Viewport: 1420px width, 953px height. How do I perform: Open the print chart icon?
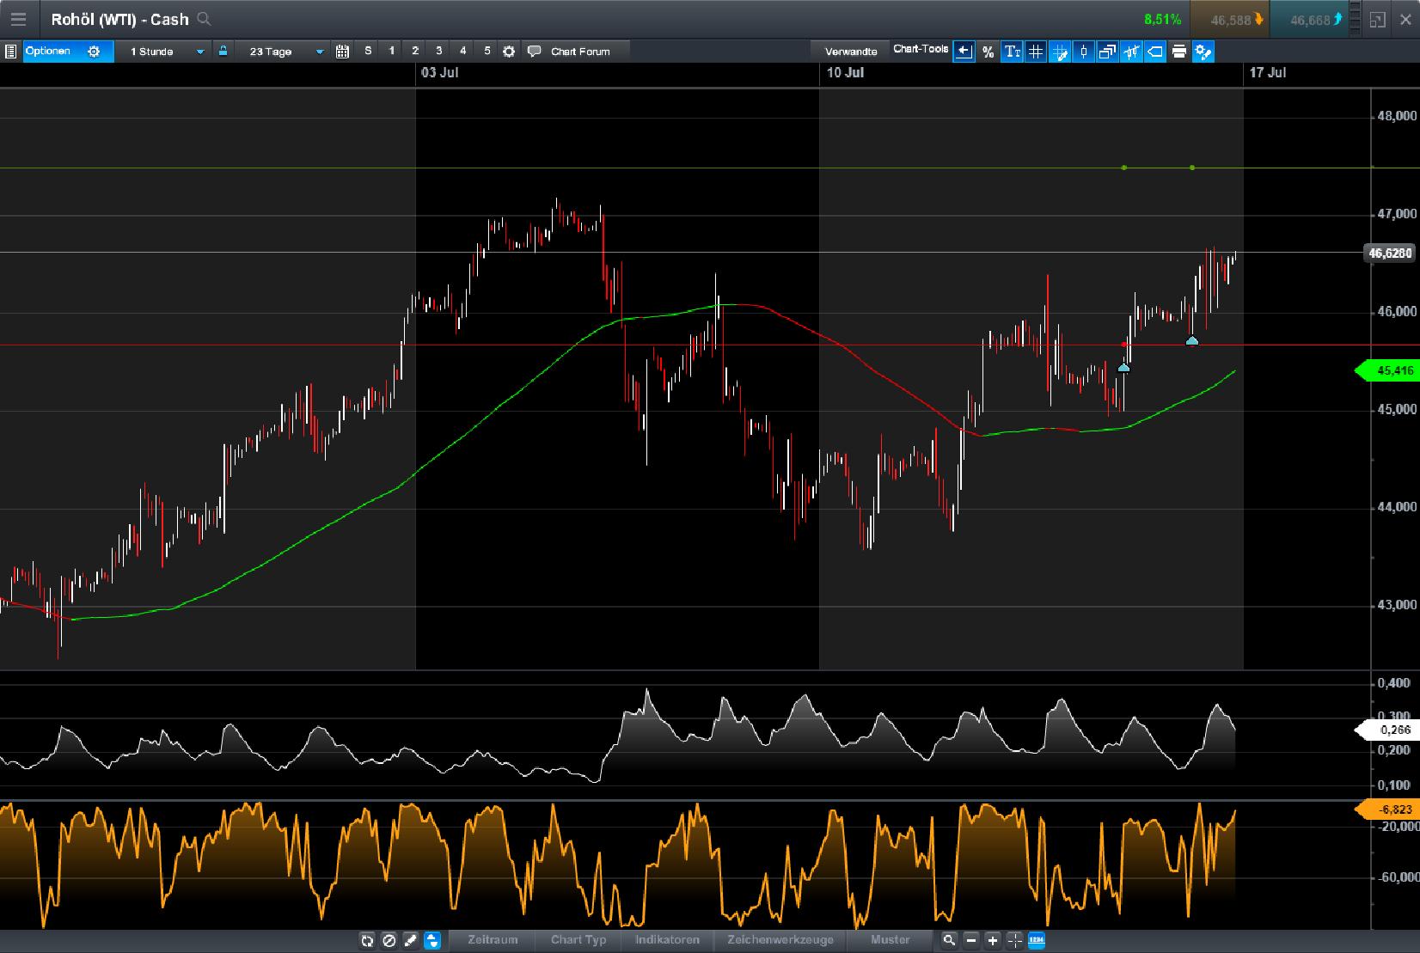1178,52
